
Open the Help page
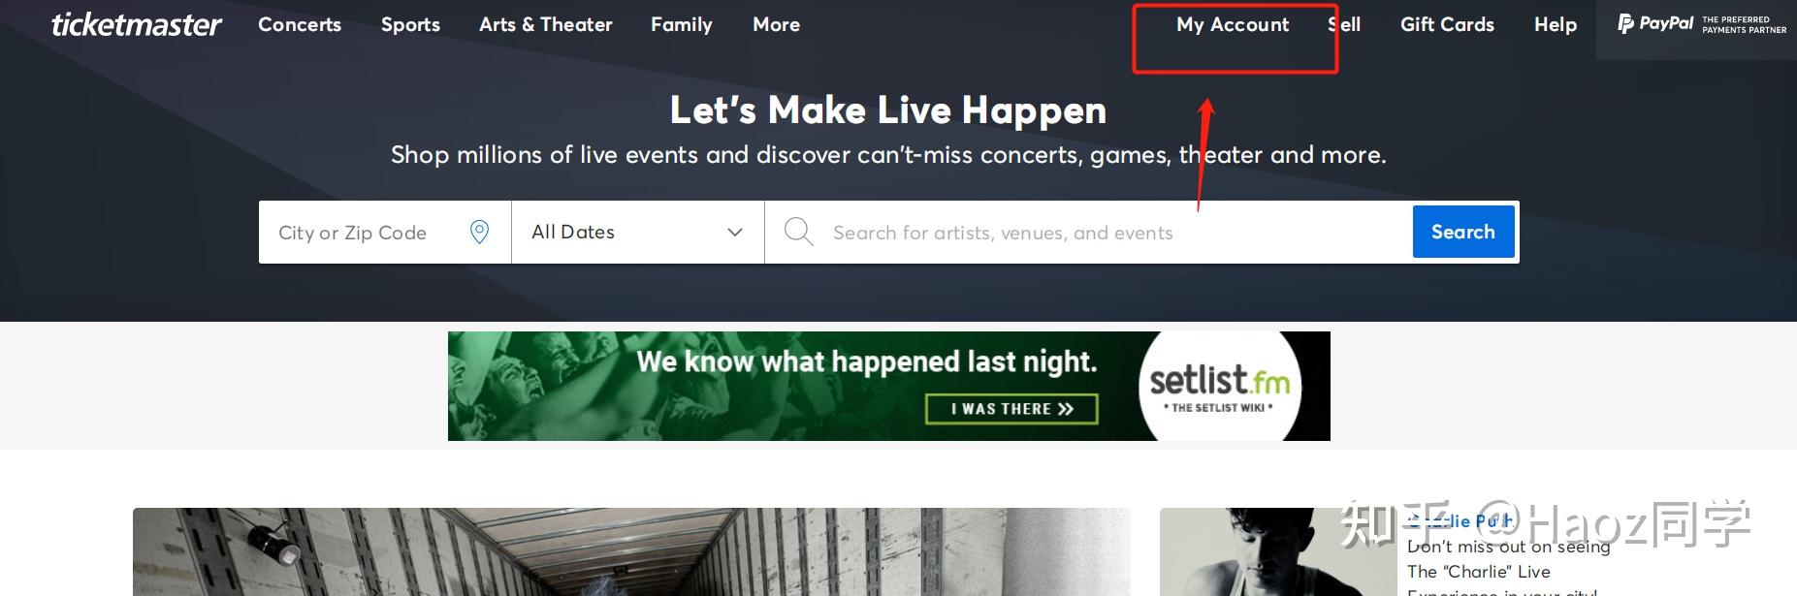(1556, 25)
